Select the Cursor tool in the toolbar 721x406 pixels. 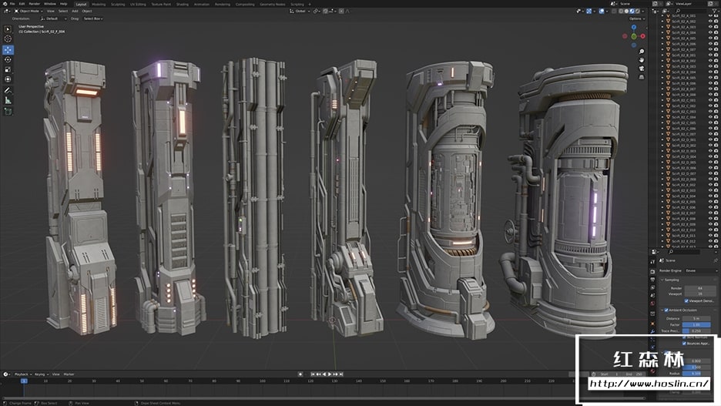[x=8, y=39]
